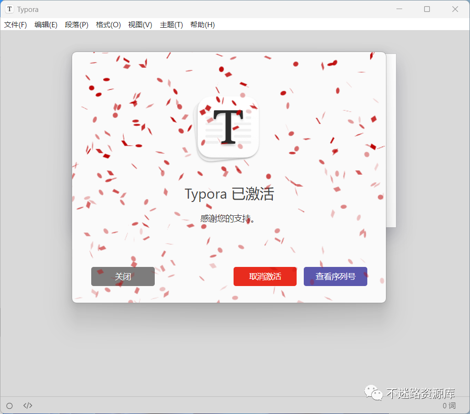The width and height of the screenshot is (470, 414).
Task: Open the 段落(P) menu
Action: 76,24
